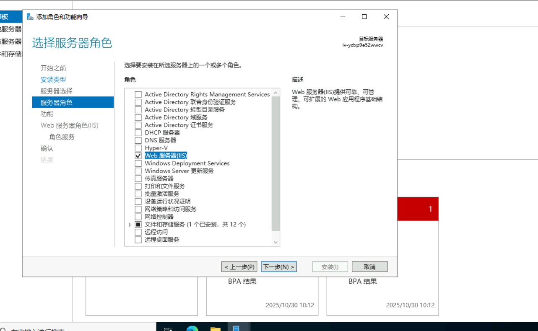Image resolution: width=538 pixels, height=331 pixels.
Task: Tick the Active Directory 联合身份验证服务 checkbox
Action: pos(138,102)
